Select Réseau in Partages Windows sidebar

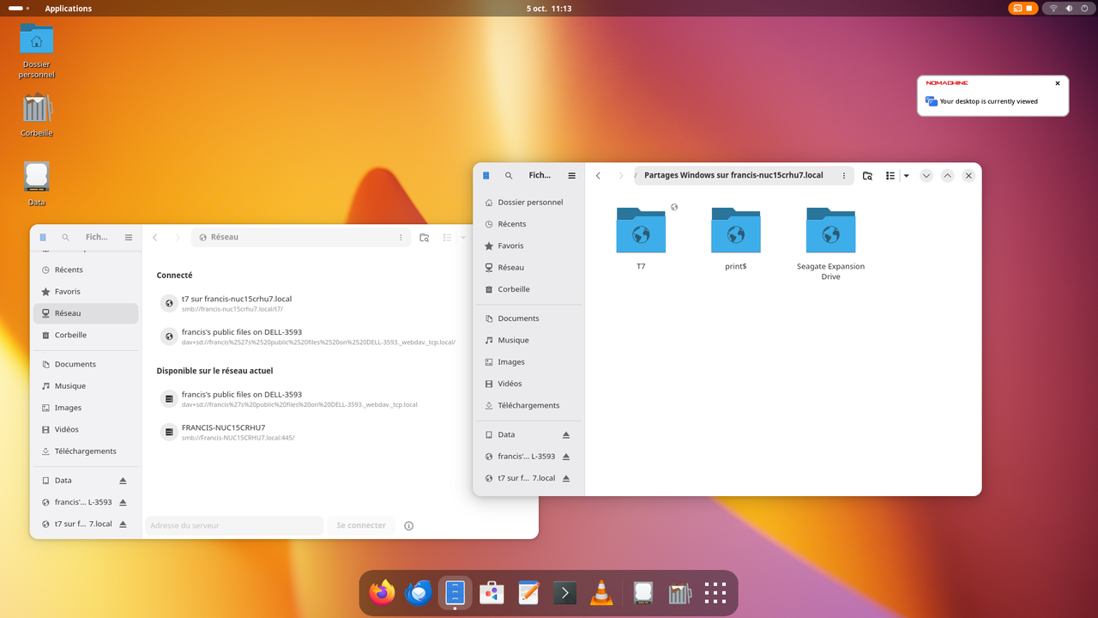[x=528, y=267]
